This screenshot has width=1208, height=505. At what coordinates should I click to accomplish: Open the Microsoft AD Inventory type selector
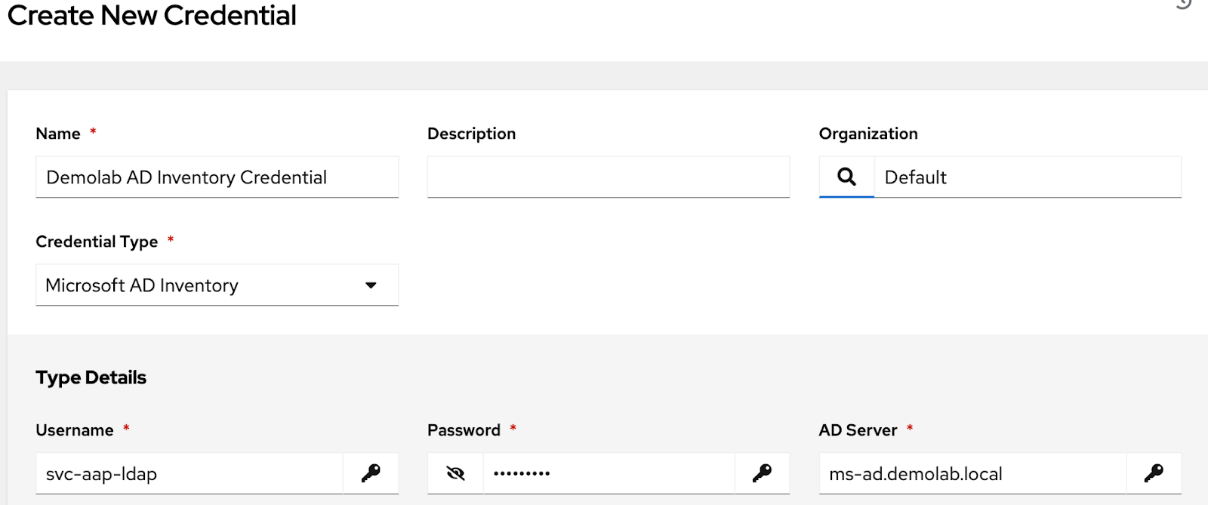pyautogui.click(x=217, y=285)
